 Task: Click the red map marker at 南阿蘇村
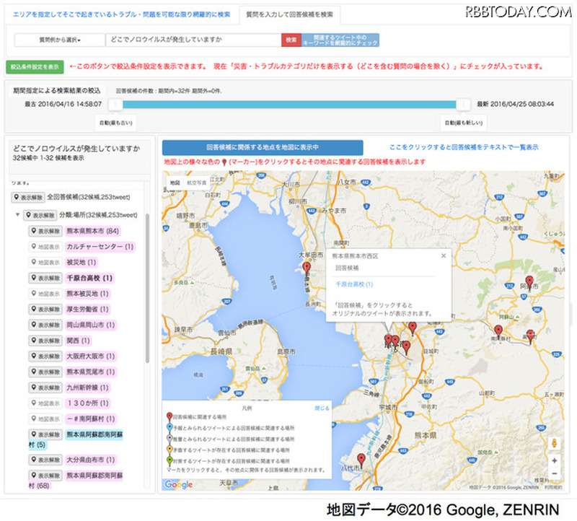[498, 330]
